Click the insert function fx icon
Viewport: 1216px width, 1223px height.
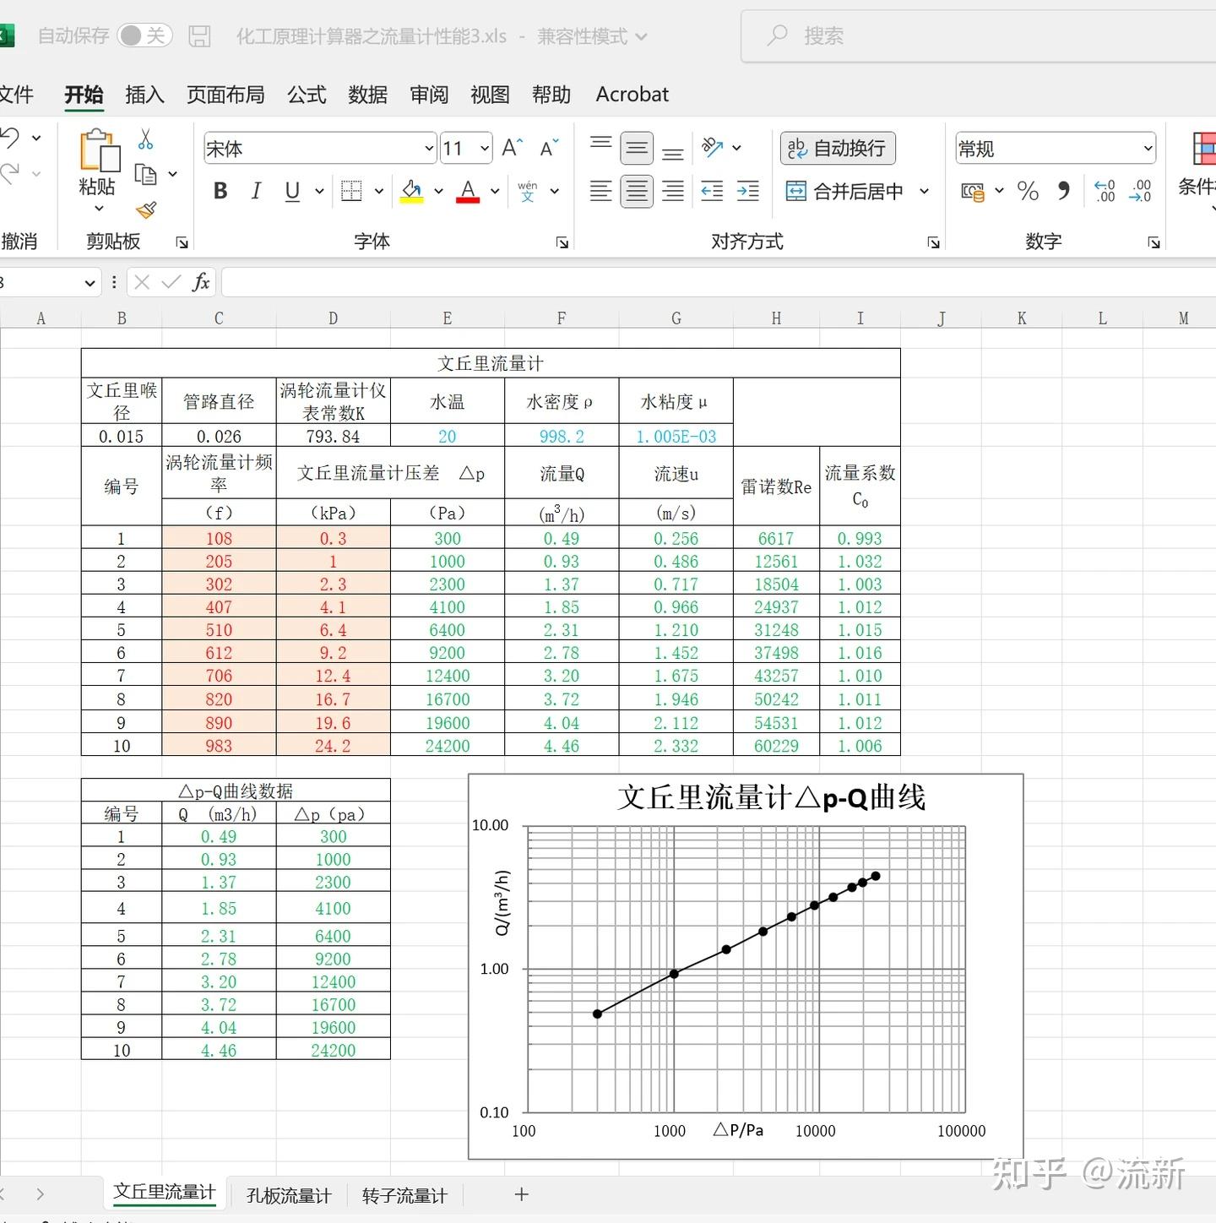(x=201, y=282)
